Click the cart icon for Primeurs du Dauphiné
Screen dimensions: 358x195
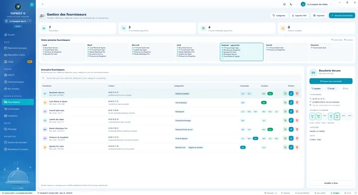point(285,138)
